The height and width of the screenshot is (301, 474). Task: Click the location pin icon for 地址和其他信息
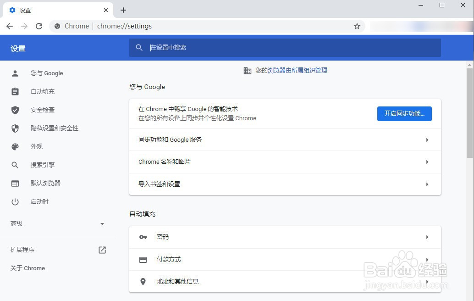point(143,282)
